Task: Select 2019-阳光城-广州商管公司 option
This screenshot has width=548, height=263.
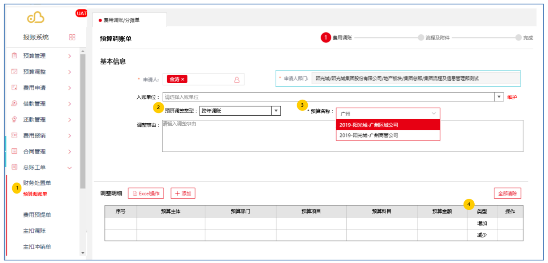Action: [388, 135]
